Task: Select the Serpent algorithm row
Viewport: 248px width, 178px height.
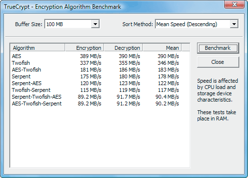Action: [x=96, y=76]
